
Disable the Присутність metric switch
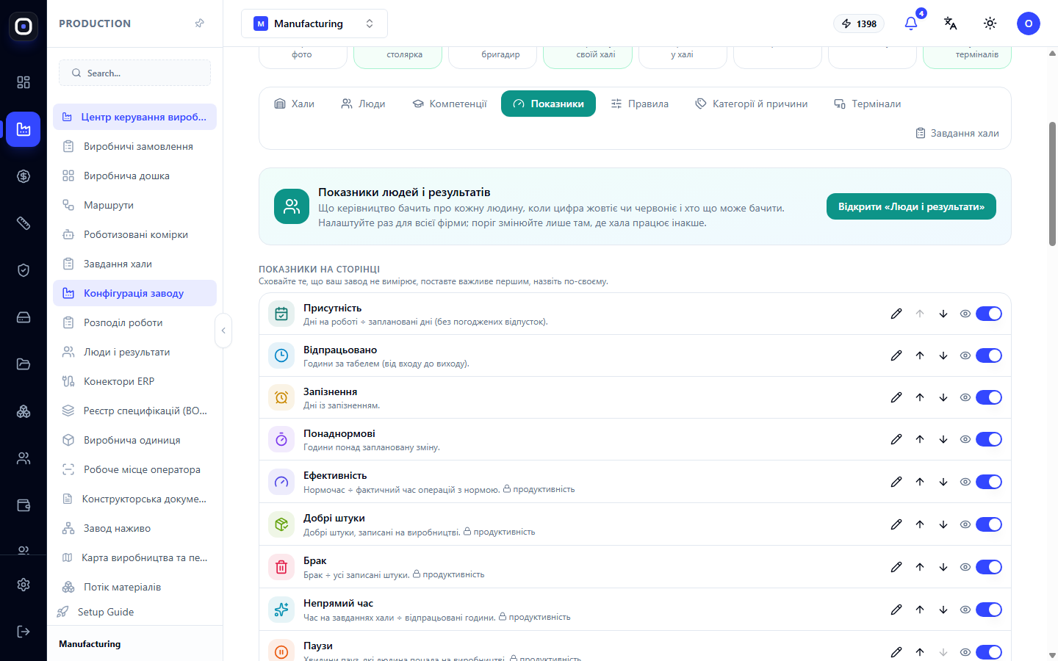(989, 314)
